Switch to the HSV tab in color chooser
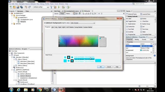This screenshot has width=165, height=92. pos(53,27)
